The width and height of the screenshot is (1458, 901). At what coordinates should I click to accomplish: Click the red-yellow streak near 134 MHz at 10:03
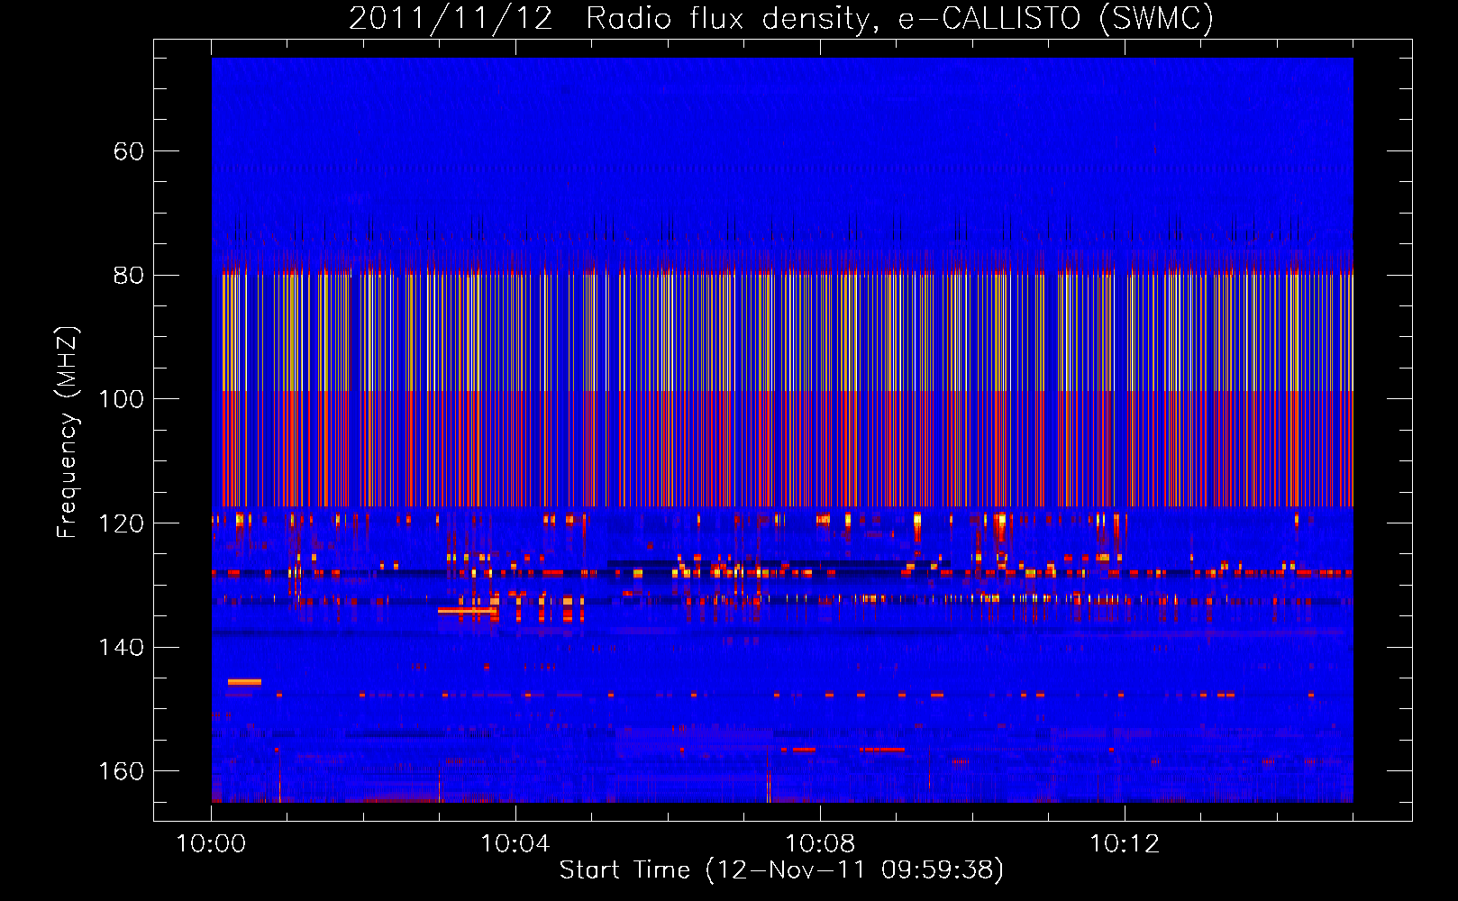click(467, 611)
